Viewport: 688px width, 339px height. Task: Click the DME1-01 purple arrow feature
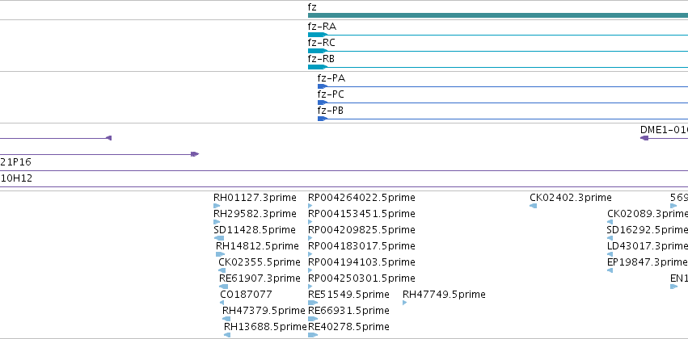point(664,138)
